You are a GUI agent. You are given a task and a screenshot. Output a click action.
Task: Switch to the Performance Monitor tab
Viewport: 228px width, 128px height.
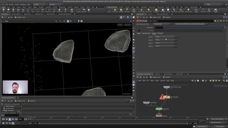162,14
